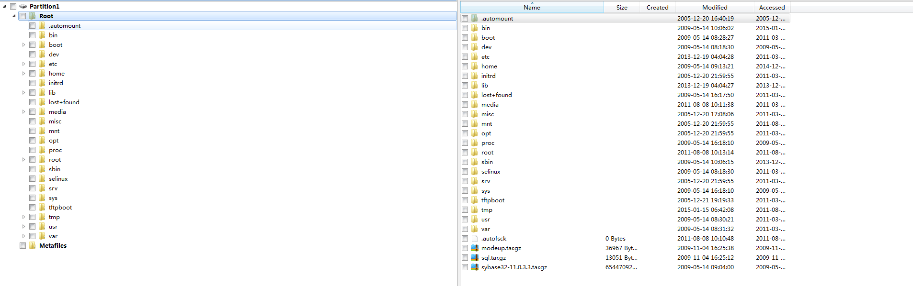The image size is (913, 286).
Task: Click the Metafiles folder icon in the tree
Action: pyautogui.click(x=33, y=245)
